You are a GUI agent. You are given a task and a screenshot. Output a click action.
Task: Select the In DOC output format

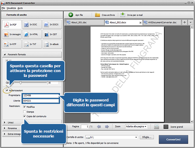[32, 25]
